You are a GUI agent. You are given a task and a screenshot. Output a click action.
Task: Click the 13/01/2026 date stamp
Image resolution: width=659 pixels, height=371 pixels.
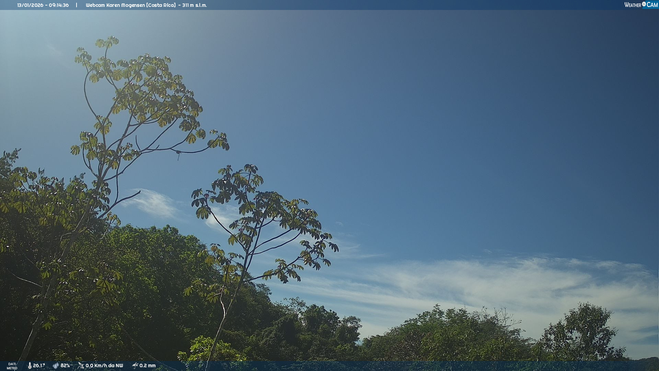pyautogui.click(x=30, y=5)
